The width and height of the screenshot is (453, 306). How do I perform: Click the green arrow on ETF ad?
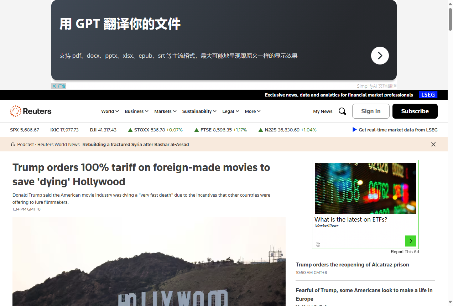click(x=411, y=241)
